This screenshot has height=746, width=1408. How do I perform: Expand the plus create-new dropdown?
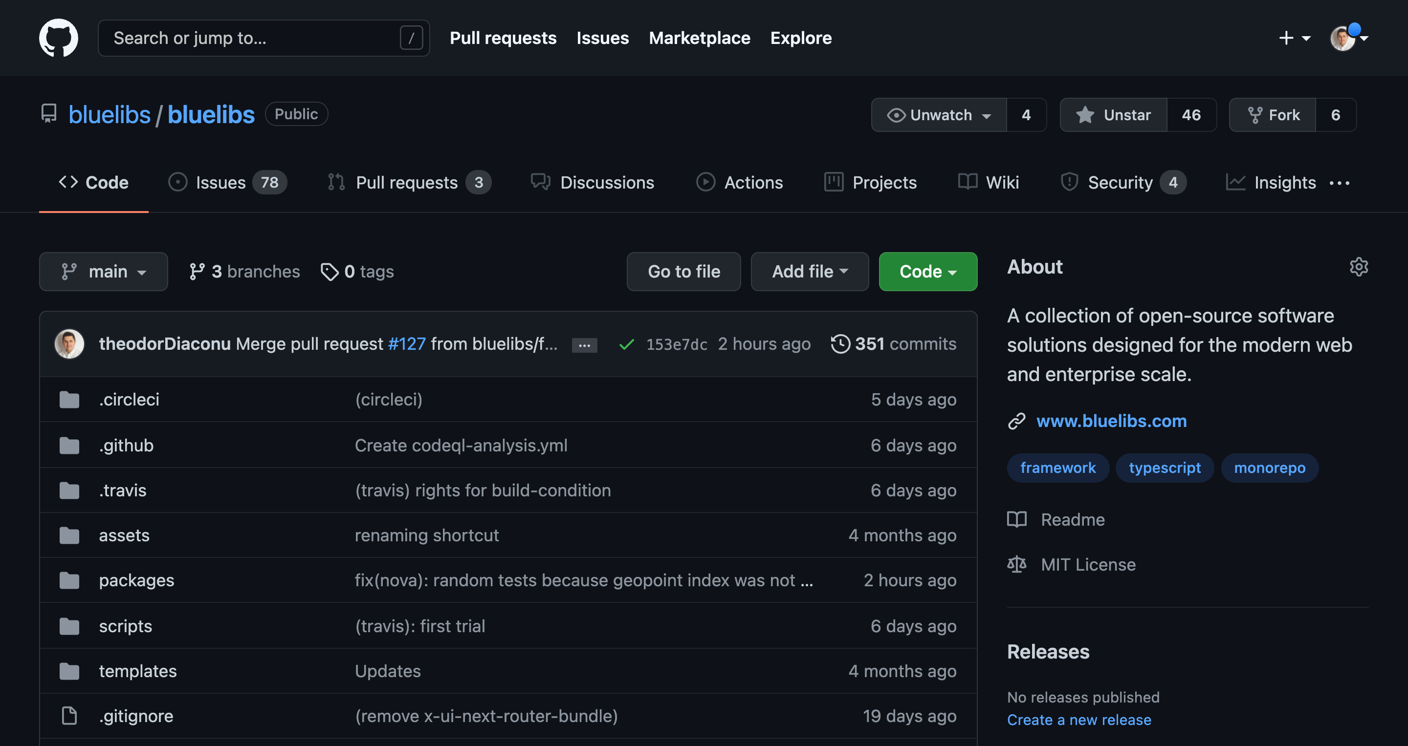tap(1294, 38)
